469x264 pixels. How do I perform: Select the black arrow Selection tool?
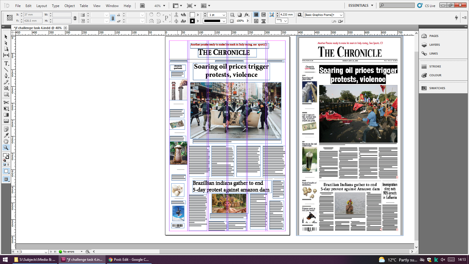point(6,37)
